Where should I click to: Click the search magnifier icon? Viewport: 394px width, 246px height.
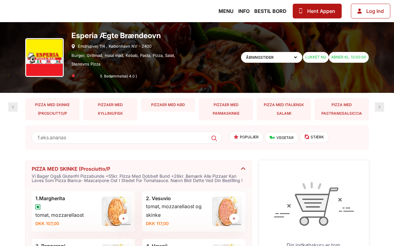pyautogui.click(x=214, y=138)
